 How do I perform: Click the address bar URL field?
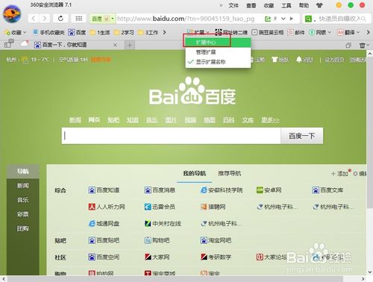click(189, 19)
